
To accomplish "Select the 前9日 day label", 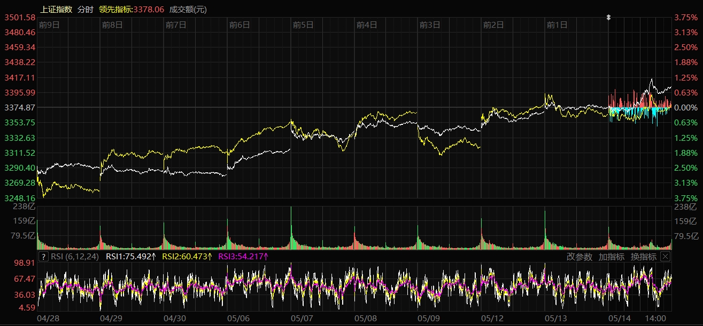I will click(x=49, y=25).
